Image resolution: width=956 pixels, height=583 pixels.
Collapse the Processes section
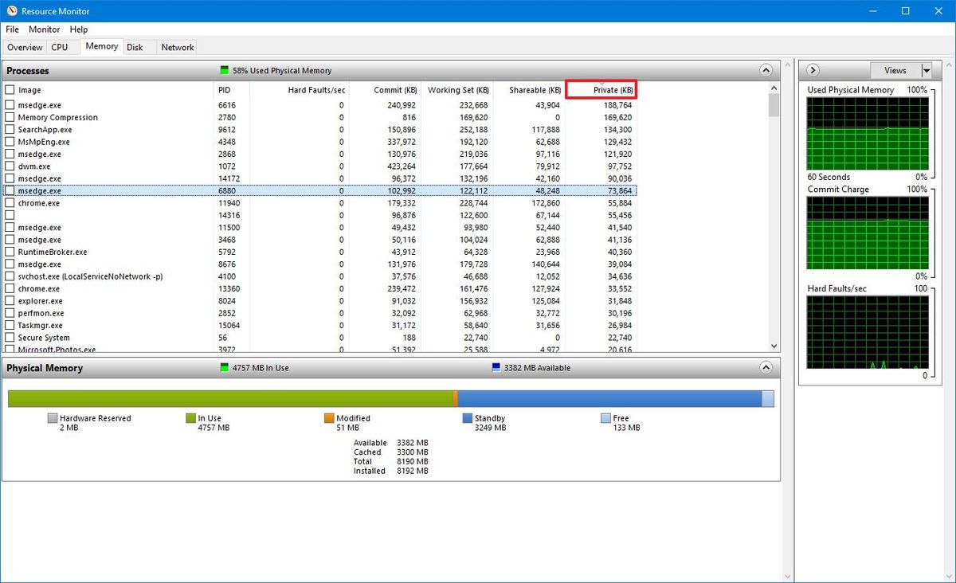(766, 70)
